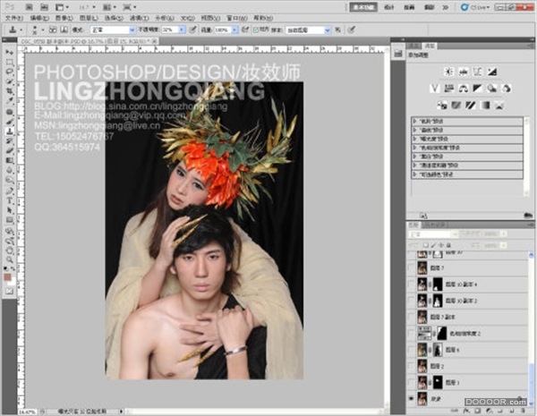Add a Curves adjustment
The width and height of the screenshot is (537, 416).
pos(477,72)
